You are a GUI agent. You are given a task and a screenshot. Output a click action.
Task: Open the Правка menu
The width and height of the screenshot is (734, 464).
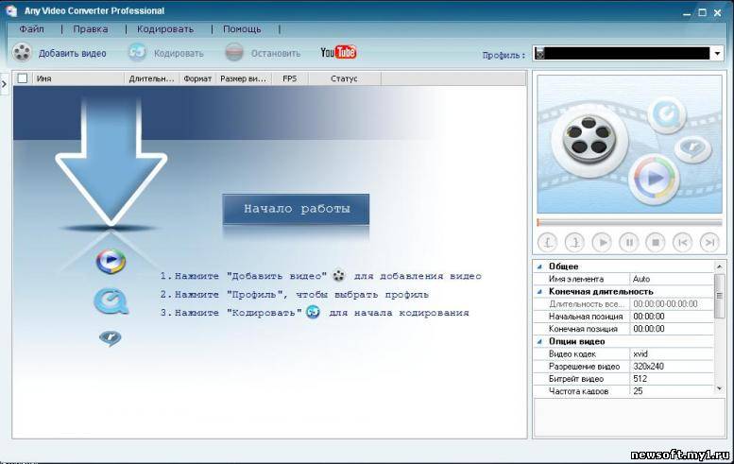(x=91, y=29)
